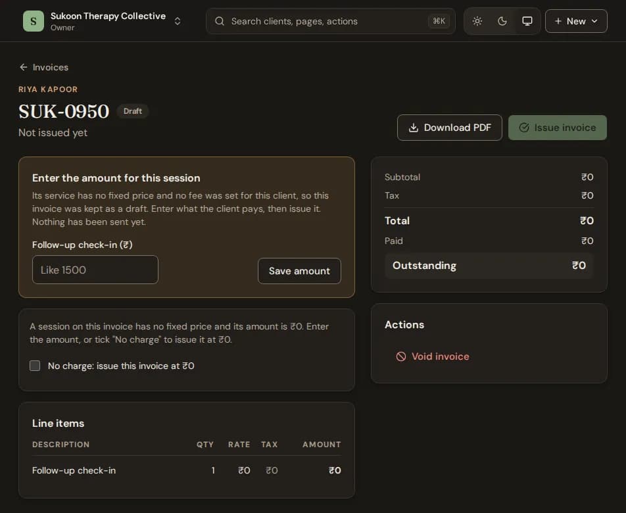This screenshot has width=626, height=513.
Task: Tick the No charge checkbox
Action: point(35,366)
